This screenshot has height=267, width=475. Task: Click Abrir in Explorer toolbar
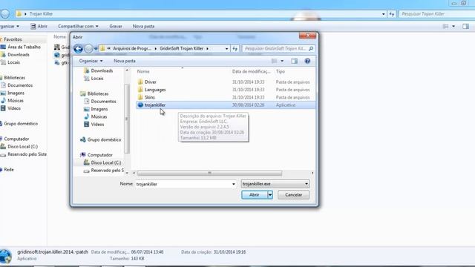pos(39,27)
